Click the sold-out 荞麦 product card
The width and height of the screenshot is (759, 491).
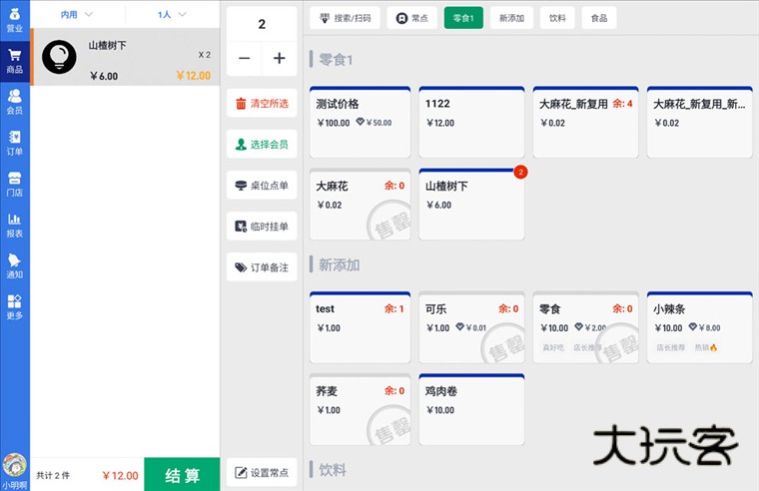coord(361,409)
